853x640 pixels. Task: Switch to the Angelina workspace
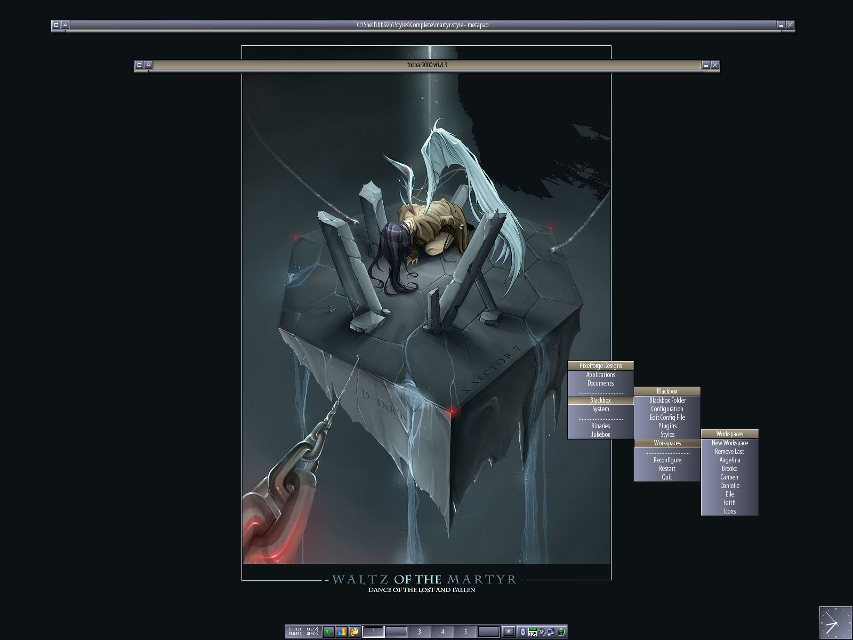(x=729, y=460)
